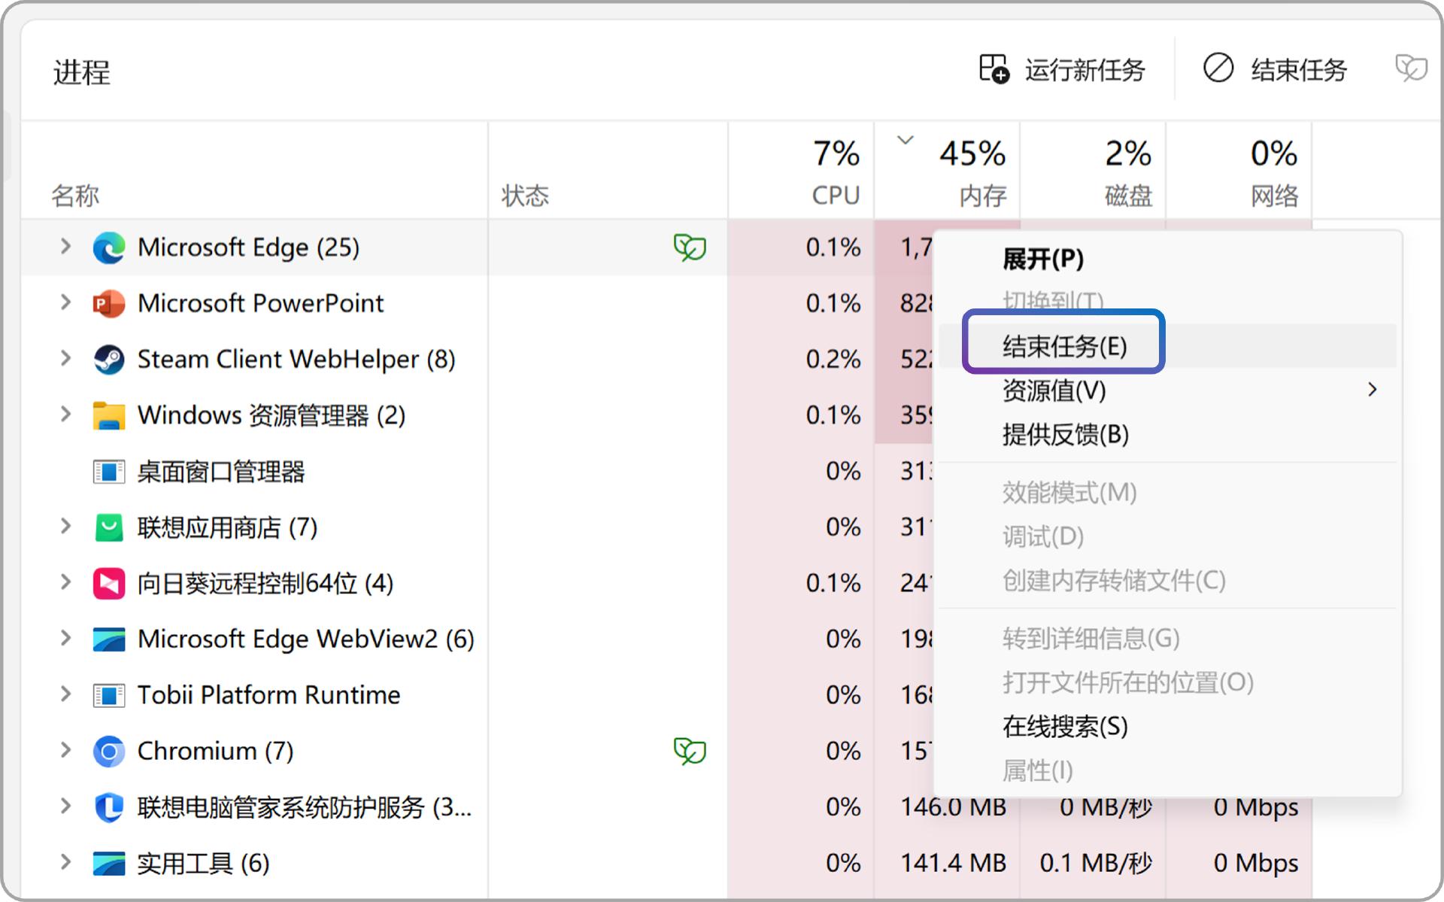Click the 141.4 MB memory value
The height and width of the screenshot is (902, 1444).
coord(953,863)
